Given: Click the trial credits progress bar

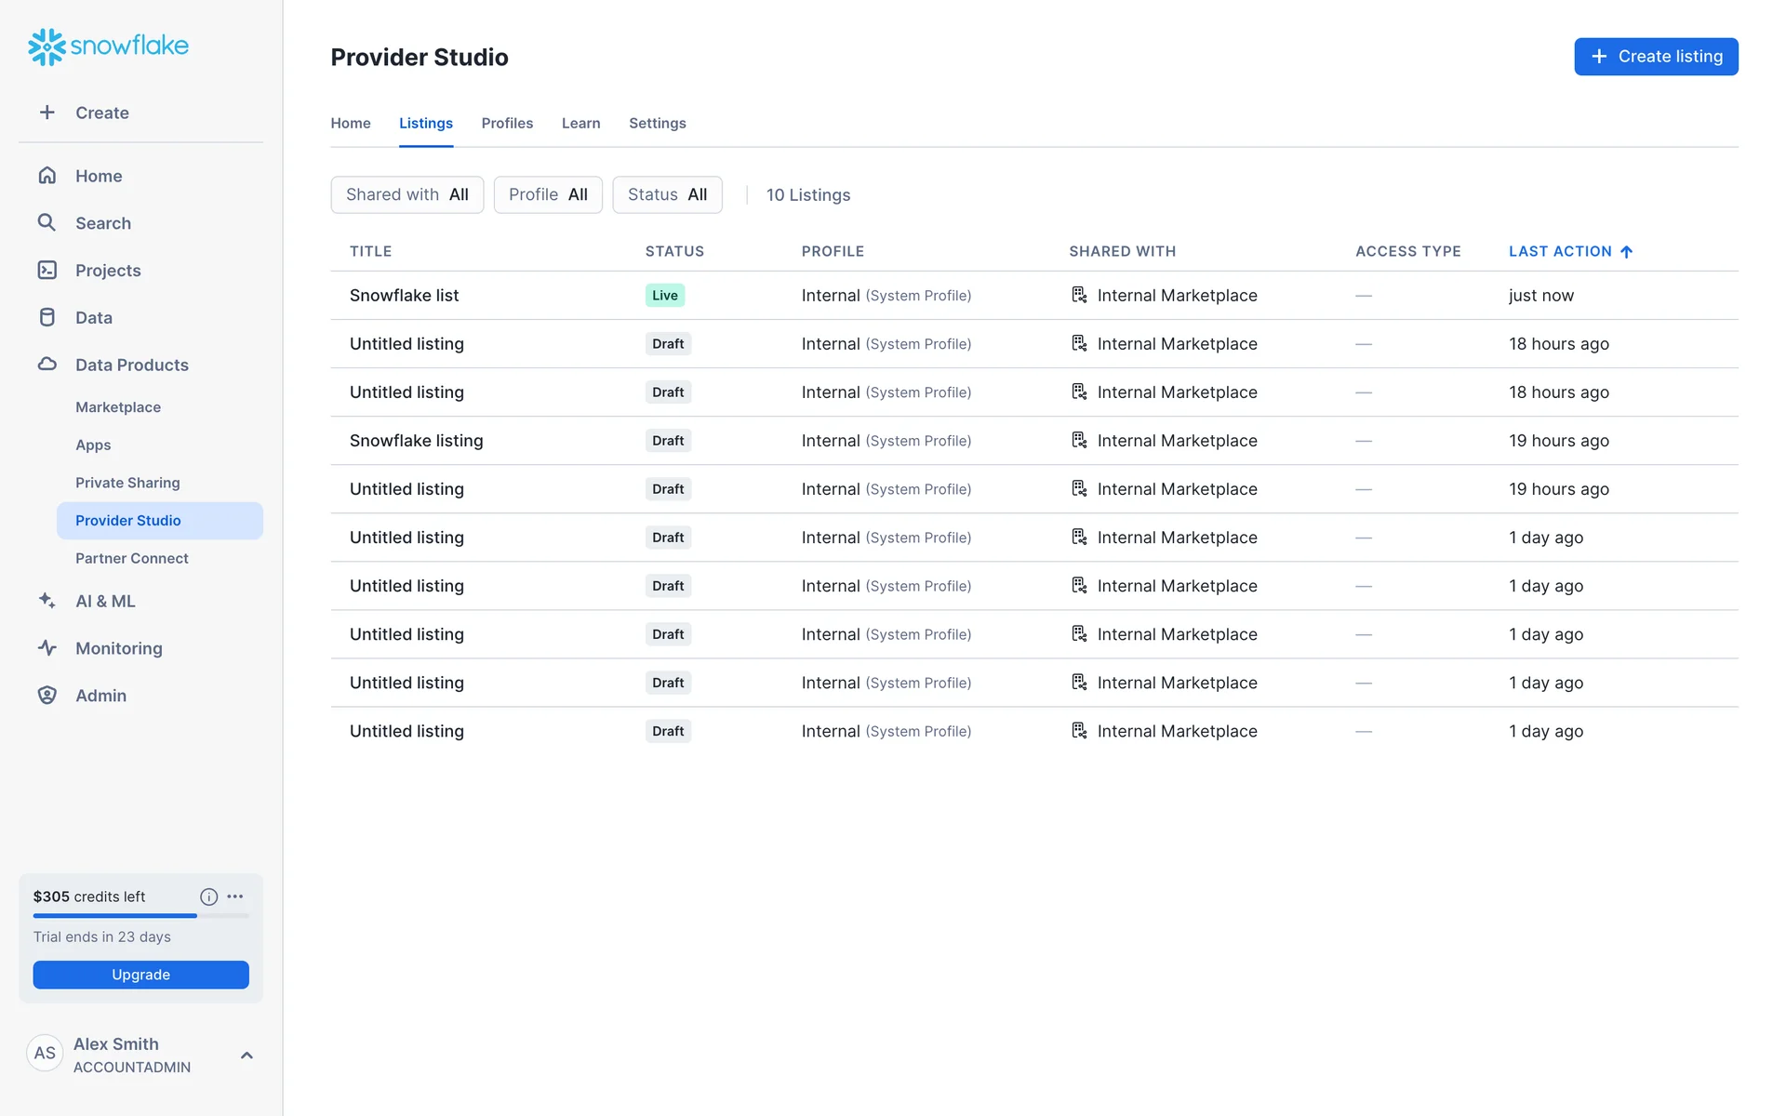Looking at the screenshot, I should pyautogui.click(x=140, y=916).
